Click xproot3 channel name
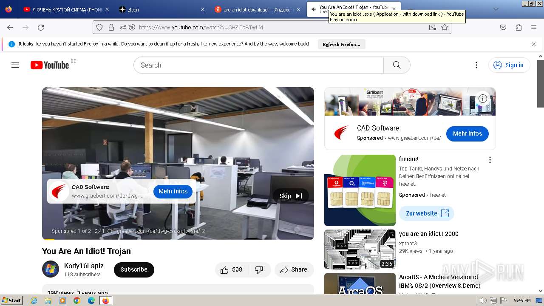Image resolution: width=544 pixels, height=306 pixels. point(408,244)
